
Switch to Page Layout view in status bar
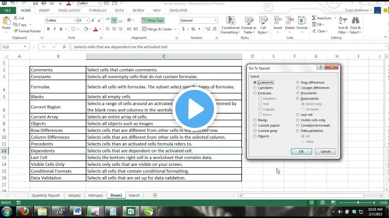click(x=322, y=203)
